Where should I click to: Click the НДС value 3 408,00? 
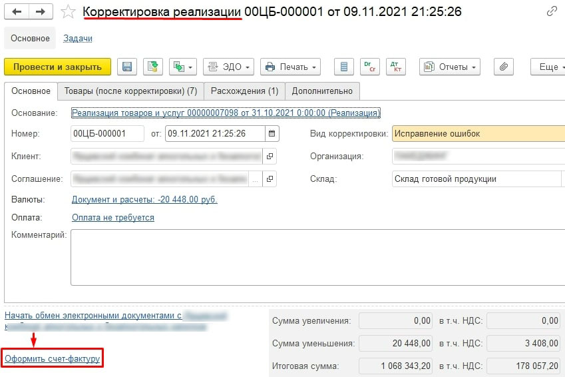(524, 343)
